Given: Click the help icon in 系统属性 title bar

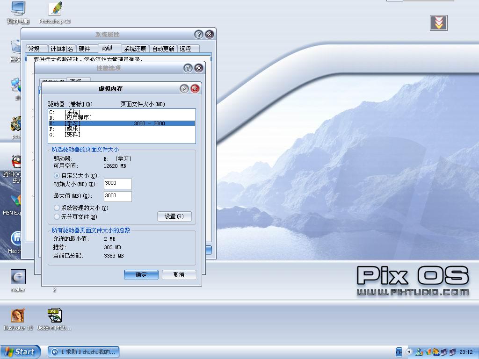Looking at the screenshot, I should (x=198, y=35).
